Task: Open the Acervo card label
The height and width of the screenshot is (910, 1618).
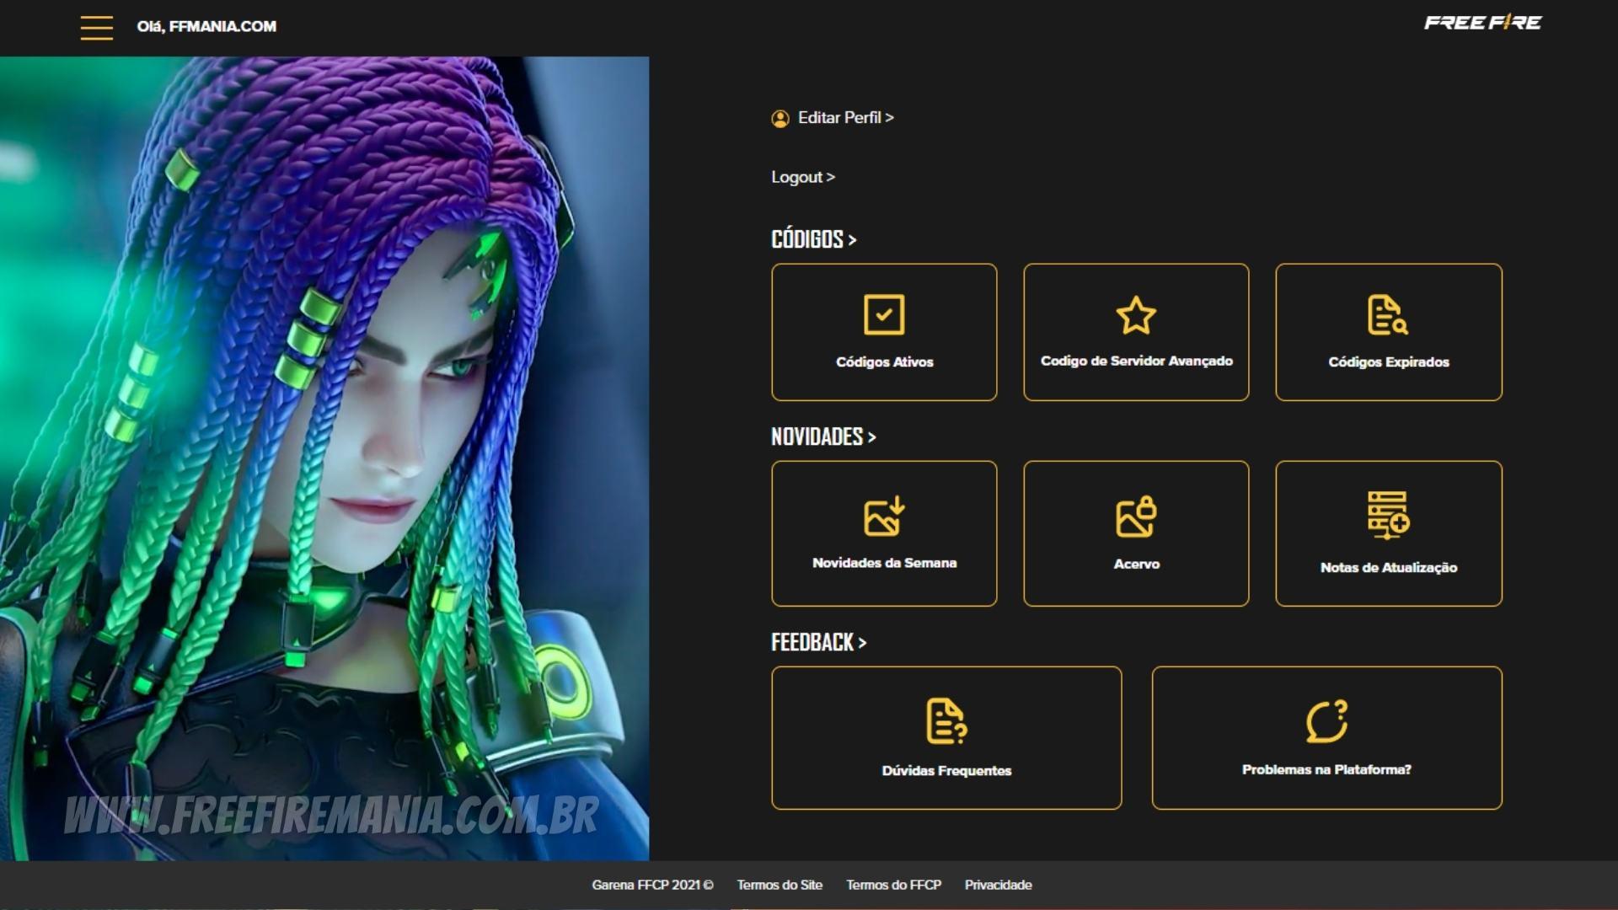Action: coord(1136,564)
